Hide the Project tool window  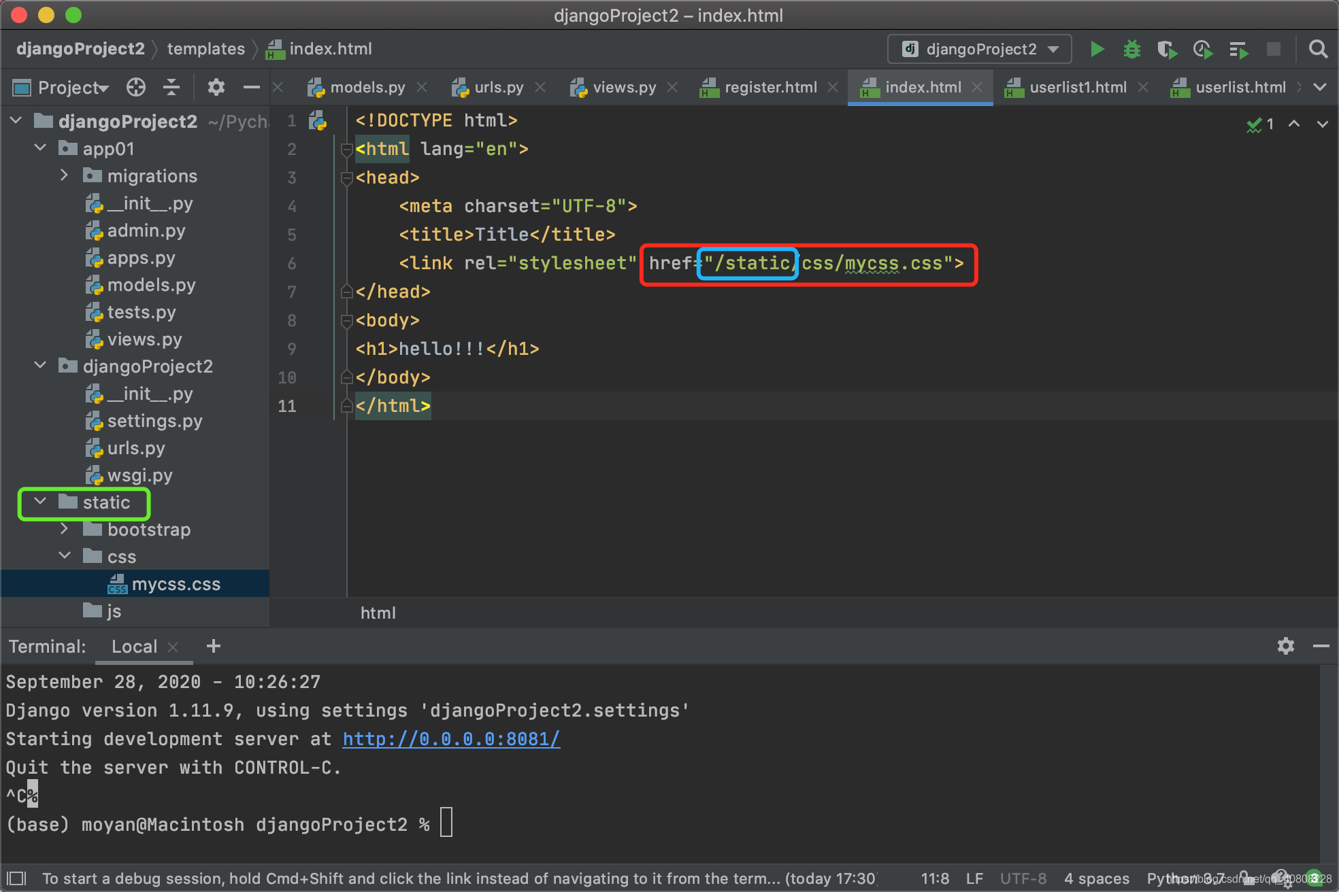point(252,87)
